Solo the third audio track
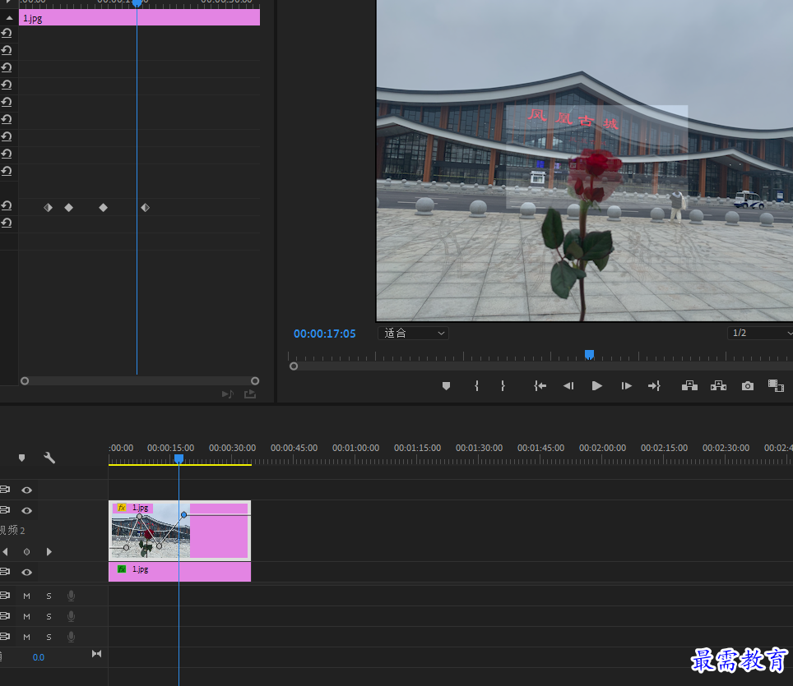The image size is (793, 686). point(49,637)
